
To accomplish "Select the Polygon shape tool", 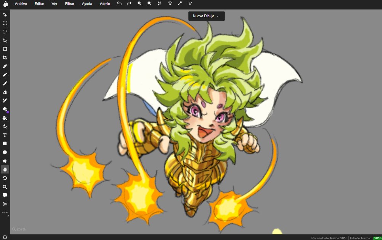I will [5, 161].
